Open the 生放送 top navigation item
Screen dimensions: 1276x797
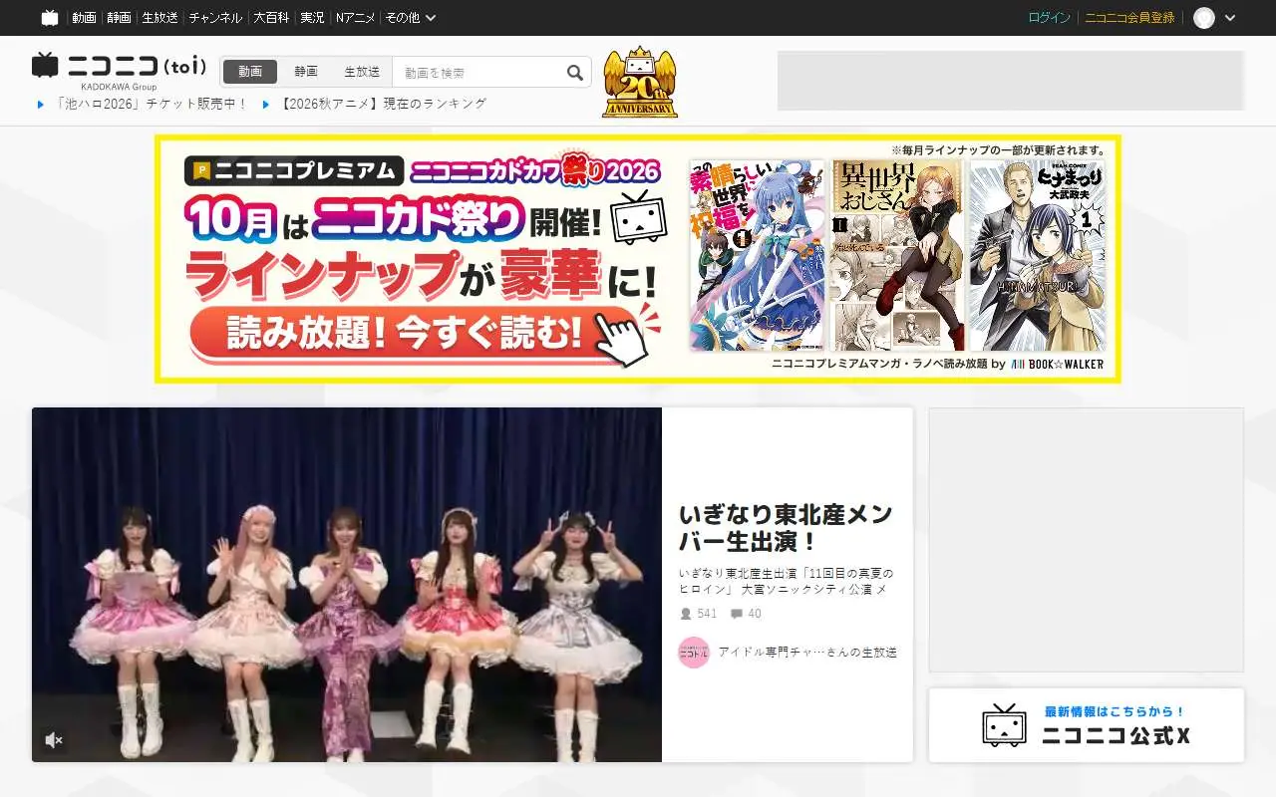click(x=159, y=18)
